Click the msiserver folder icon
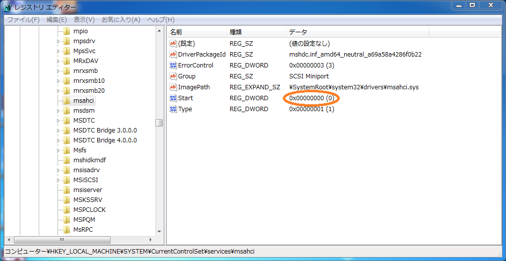Image resolution: width=506 pixels, height=261 pixels. (x=66, y=190)
